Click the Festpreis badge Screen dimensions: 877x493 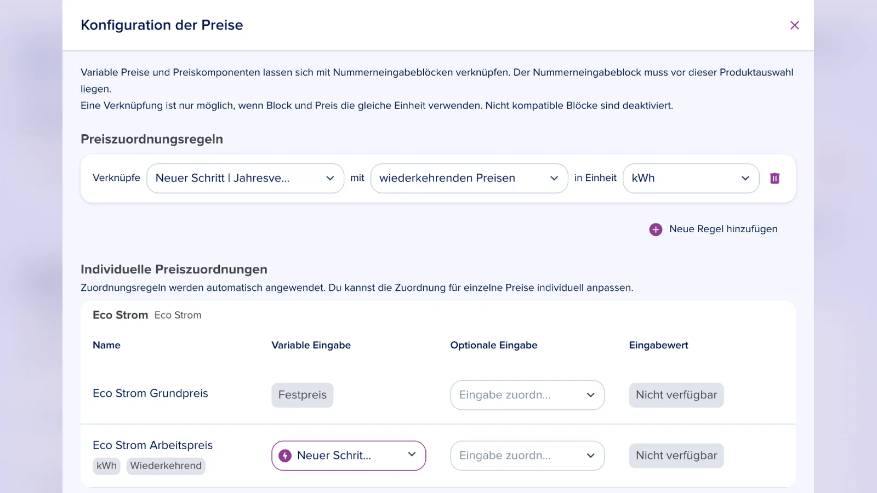click(303, 395)
